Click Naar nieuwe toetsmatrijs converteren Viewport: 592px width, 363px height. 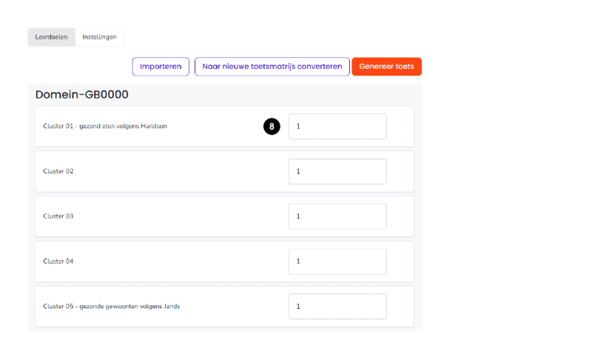pyautogui.click(x=272, y=67)
